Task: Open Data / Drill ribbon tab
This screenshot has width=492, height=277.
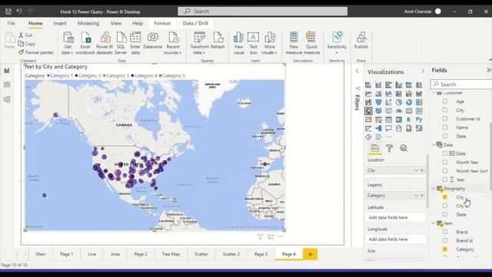Action: pos(195,23)
